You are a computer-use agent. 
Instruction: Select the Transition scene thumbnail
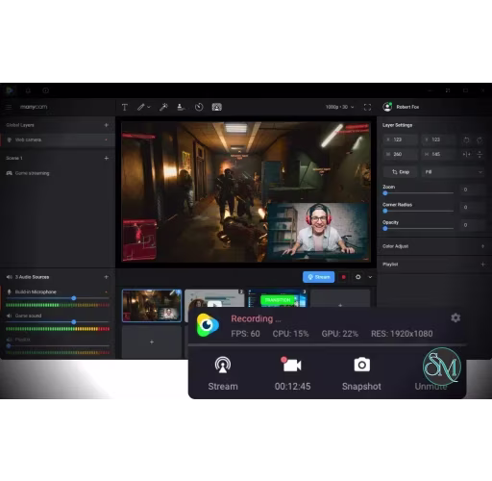pyautogui.click(x=277, y=298)
